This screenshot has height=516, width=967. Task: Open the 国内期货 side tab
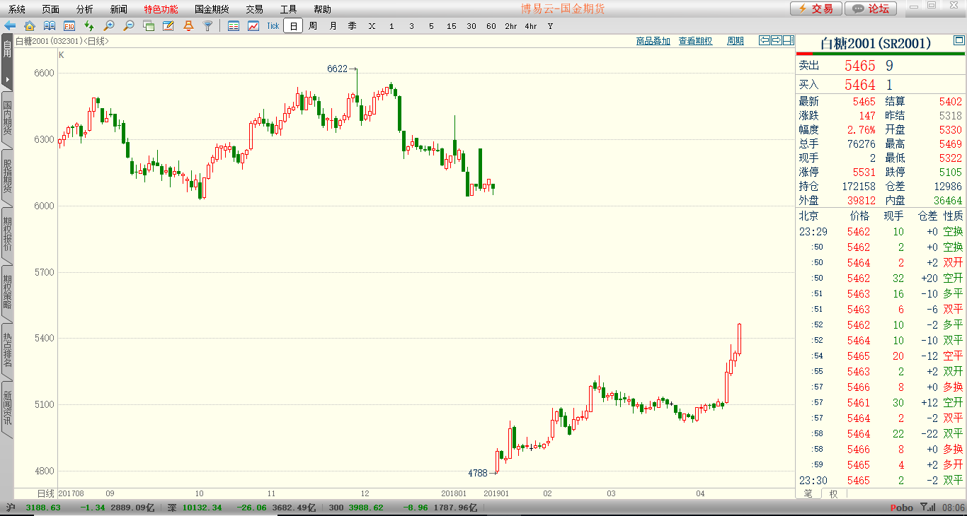pos(7,119)
